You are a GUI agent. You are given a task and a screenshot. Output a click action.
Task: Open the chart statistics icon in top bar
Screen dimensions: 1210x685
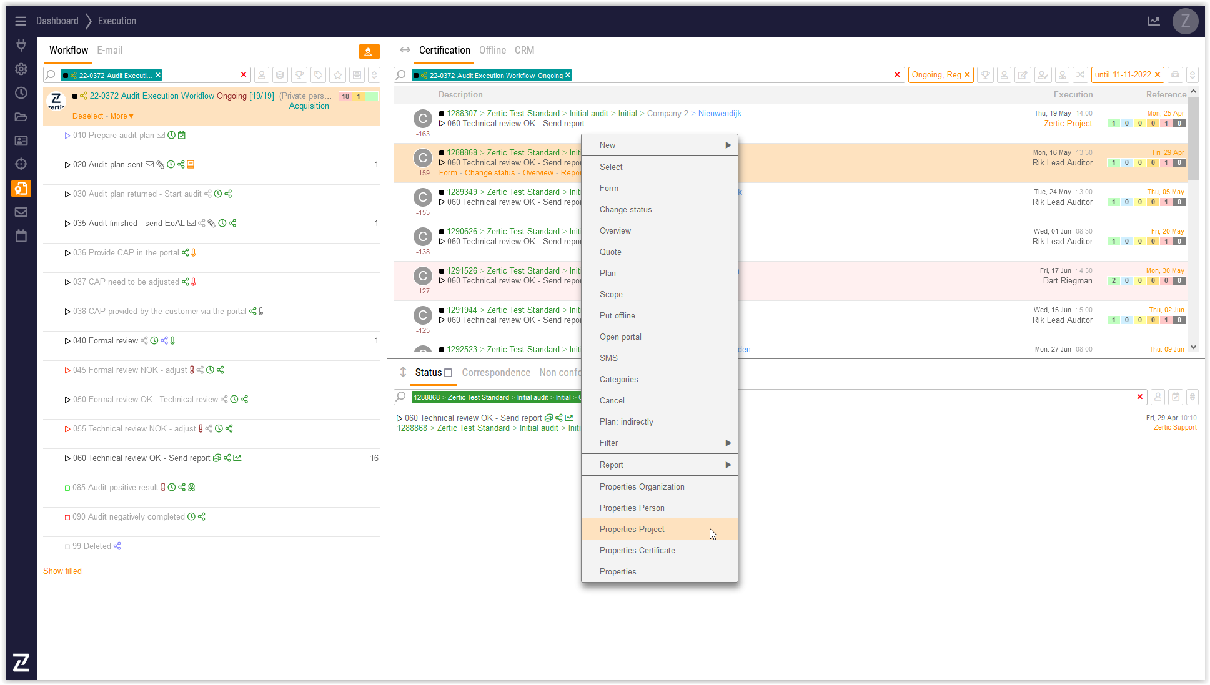(1154, 21)
